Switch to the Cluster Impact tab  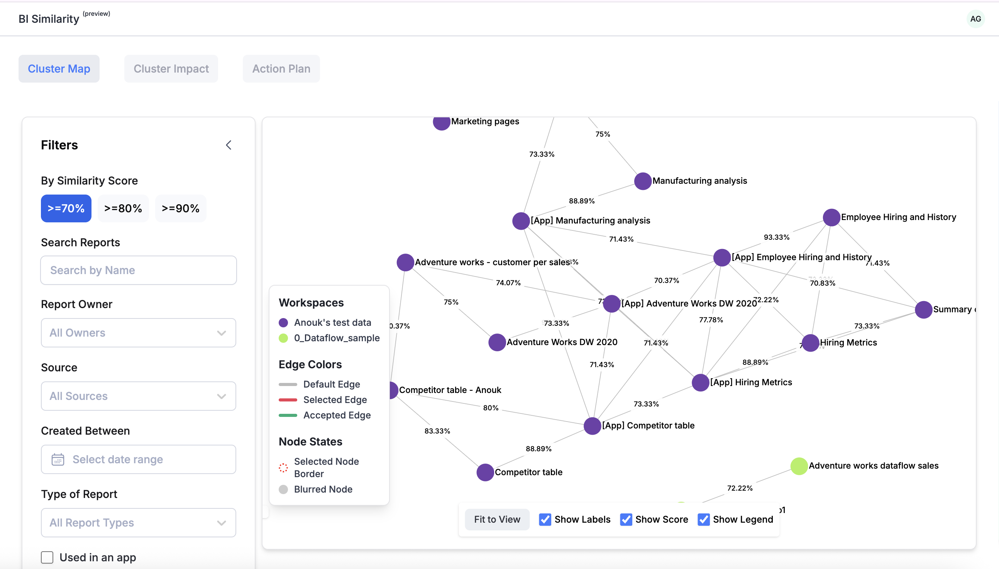pos(171,69)
